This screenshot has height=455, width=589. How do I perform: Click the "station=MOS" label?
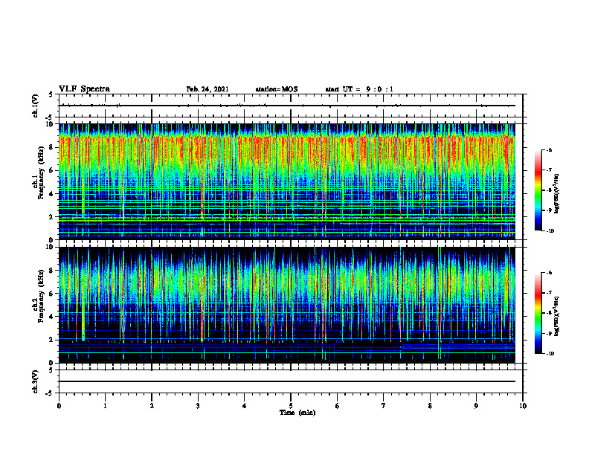(277, 89)
